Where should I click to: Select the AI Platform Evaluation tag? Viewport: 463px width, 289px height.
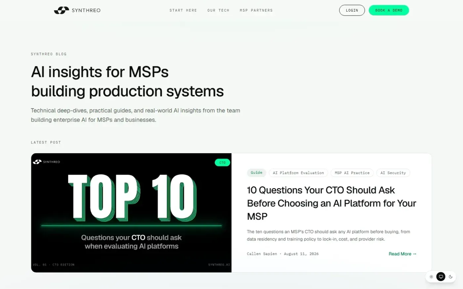click(x=298, y=173)
